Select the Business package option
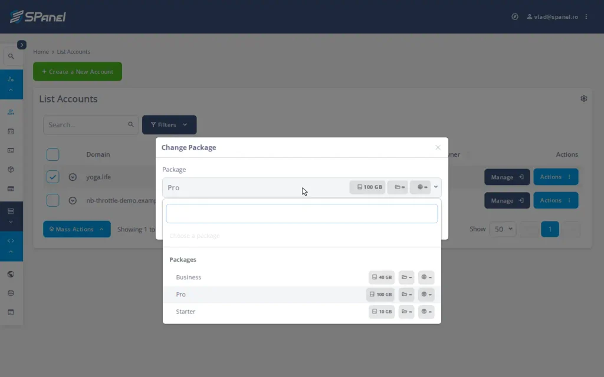 [301, 277]
